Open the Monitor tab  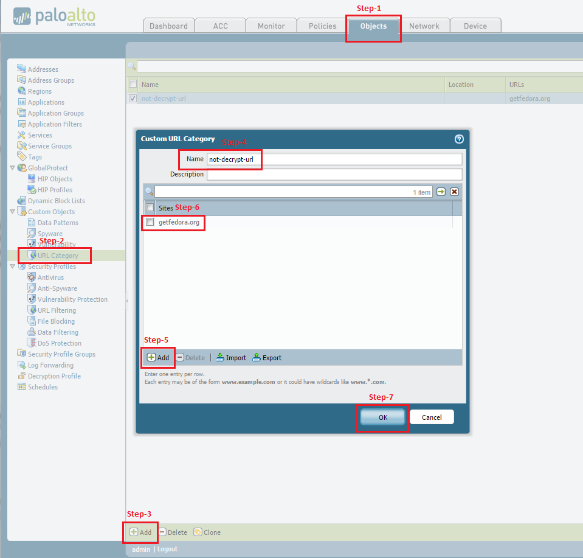coord(271,26)
